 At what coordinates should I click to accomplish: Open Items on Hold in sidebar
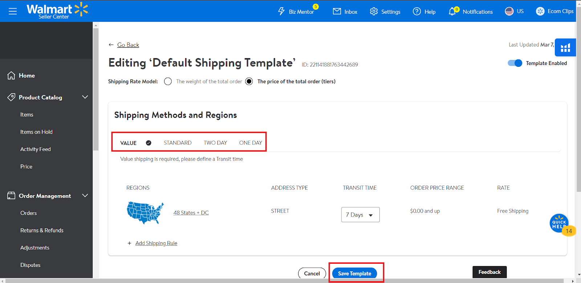coord(36,132)
